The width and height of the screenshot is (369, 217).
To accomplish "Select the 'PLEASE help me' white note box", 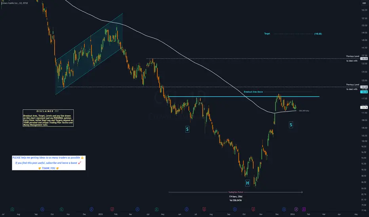I will tap(49, 163).
